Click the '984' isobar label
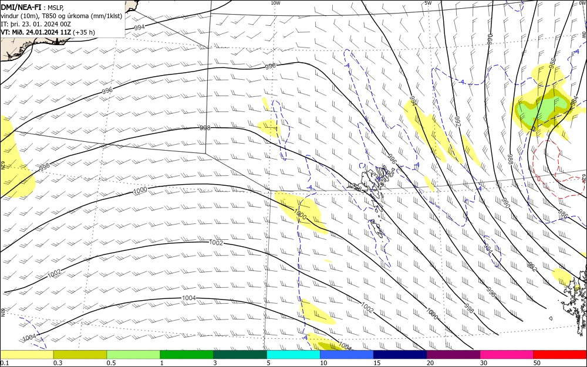Image resolution: width=587 pixels, height=367 pixels. pos(574,102)
